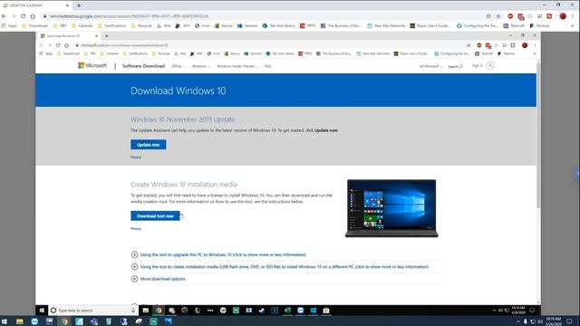Open new tab in remote browser
The width and height of the screenshot is (580, 326).
pyautogui.click(x=107, y=36)
